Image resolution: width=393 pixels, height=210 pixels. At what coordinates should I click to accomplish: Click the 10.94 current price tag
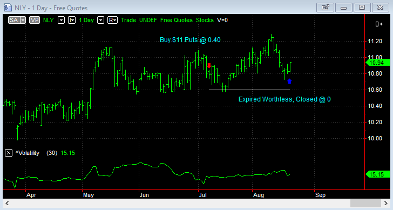tap(378, 63)
